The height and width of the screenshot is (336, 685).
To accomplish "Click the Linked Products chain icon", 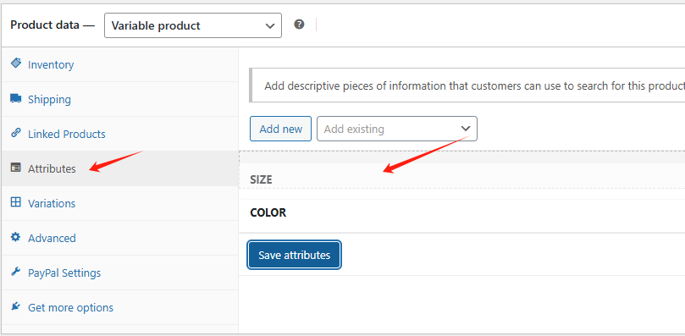I will point(16,132).
